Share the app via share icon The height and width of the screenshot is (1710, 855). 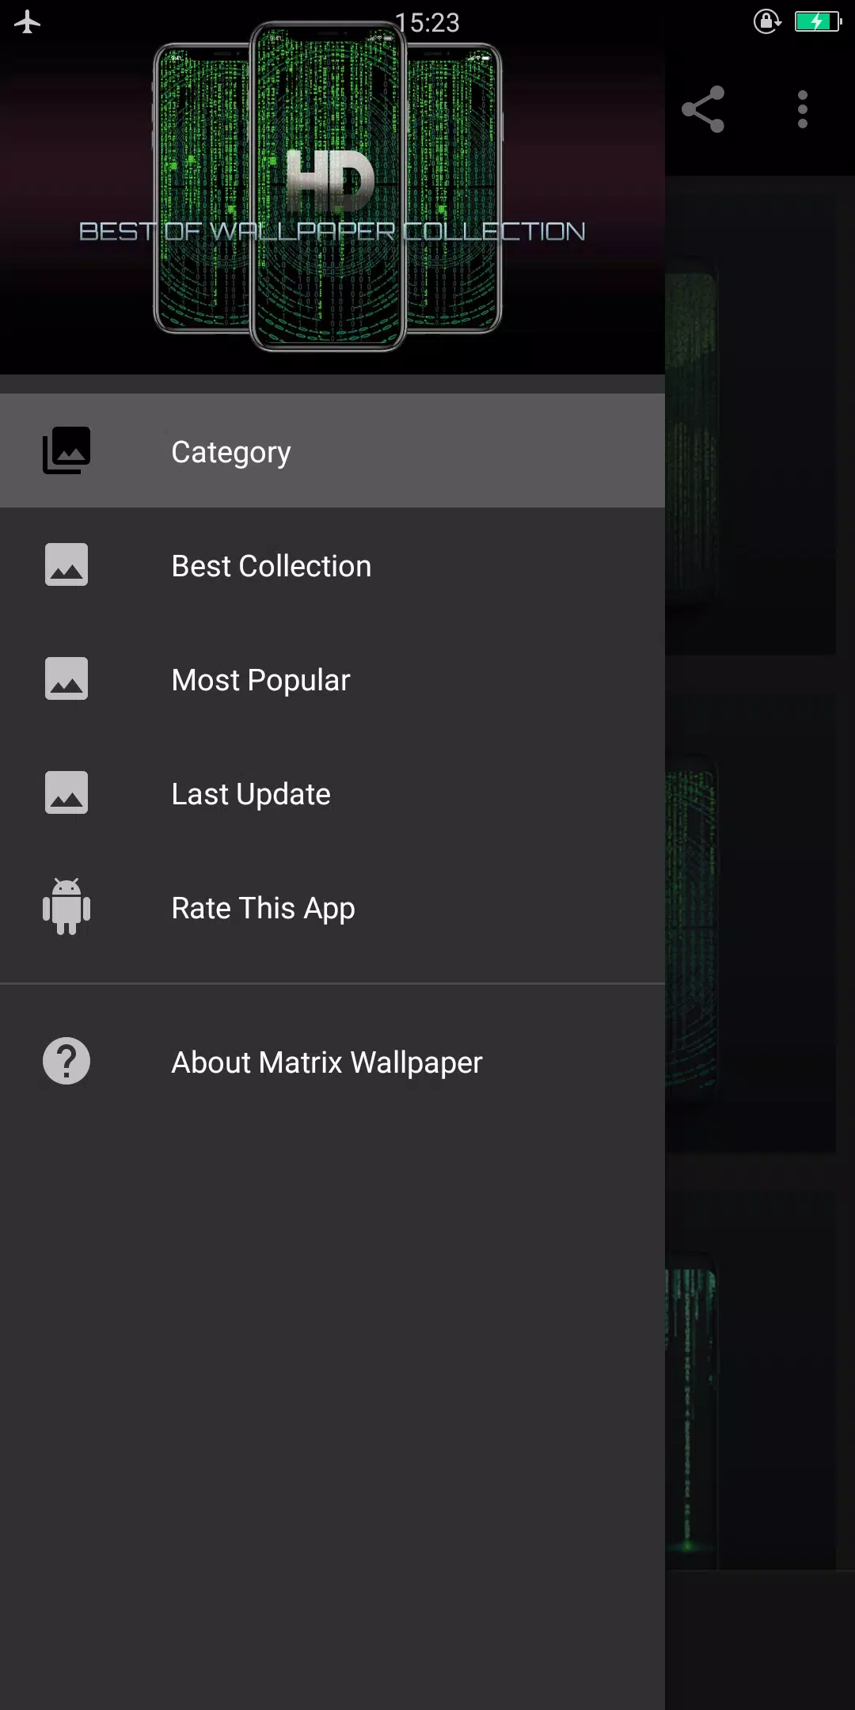click(703, 109)
